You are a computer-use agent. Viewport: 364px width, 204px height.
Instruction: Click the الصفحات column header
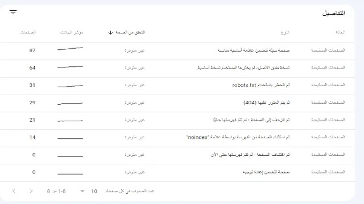[x=28, y=32]
